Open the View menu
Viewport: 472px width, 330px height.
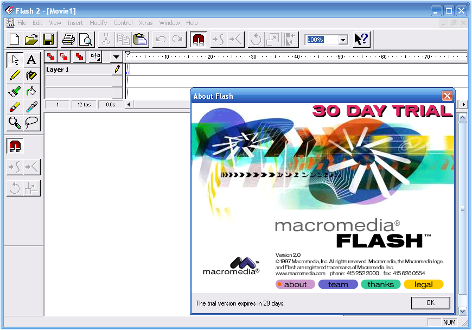(55, 23)
